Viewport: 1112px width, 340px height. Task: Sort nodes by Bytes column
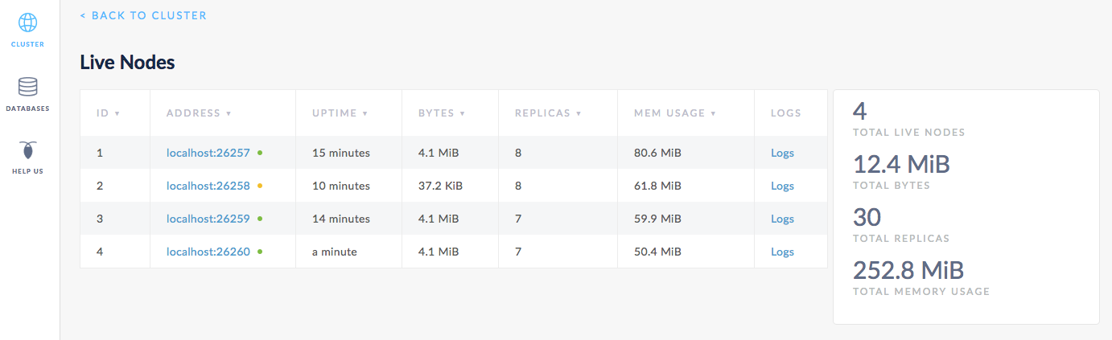(x=441, y=113)
